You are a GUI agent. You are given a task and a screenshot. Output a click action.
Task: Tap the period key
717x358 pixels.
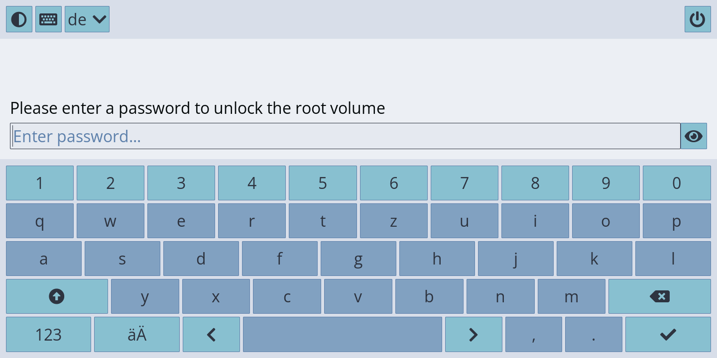(594, 335)
